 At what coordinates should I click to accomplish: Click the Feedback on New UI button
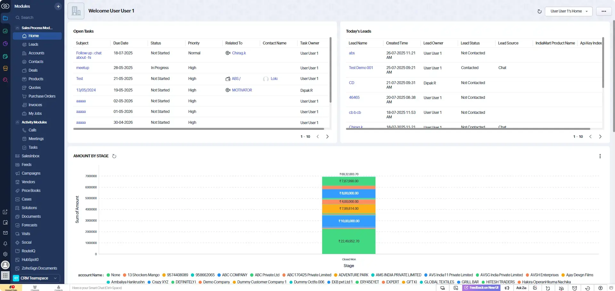point(481,288)
